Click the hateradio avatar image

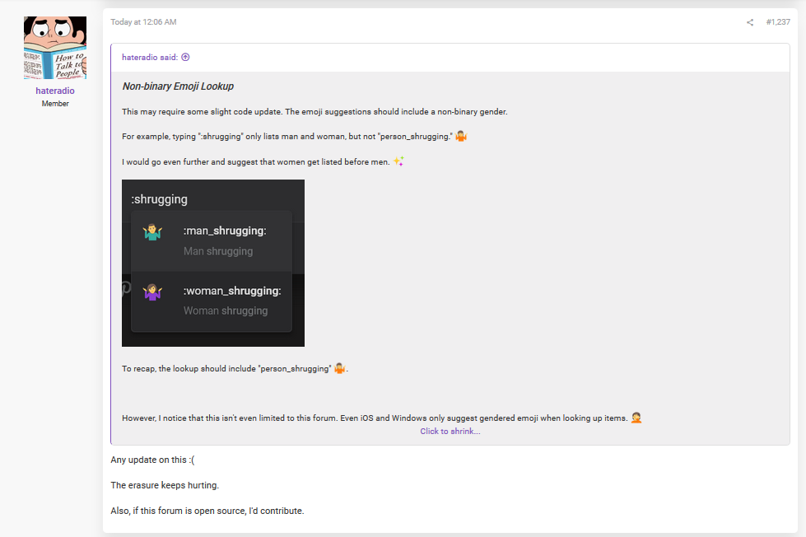55,47
